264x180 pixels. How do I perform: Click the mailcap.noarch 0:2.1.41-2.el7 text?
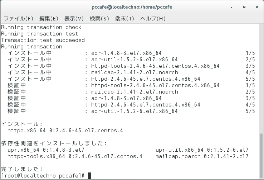[x=202, y=156]
